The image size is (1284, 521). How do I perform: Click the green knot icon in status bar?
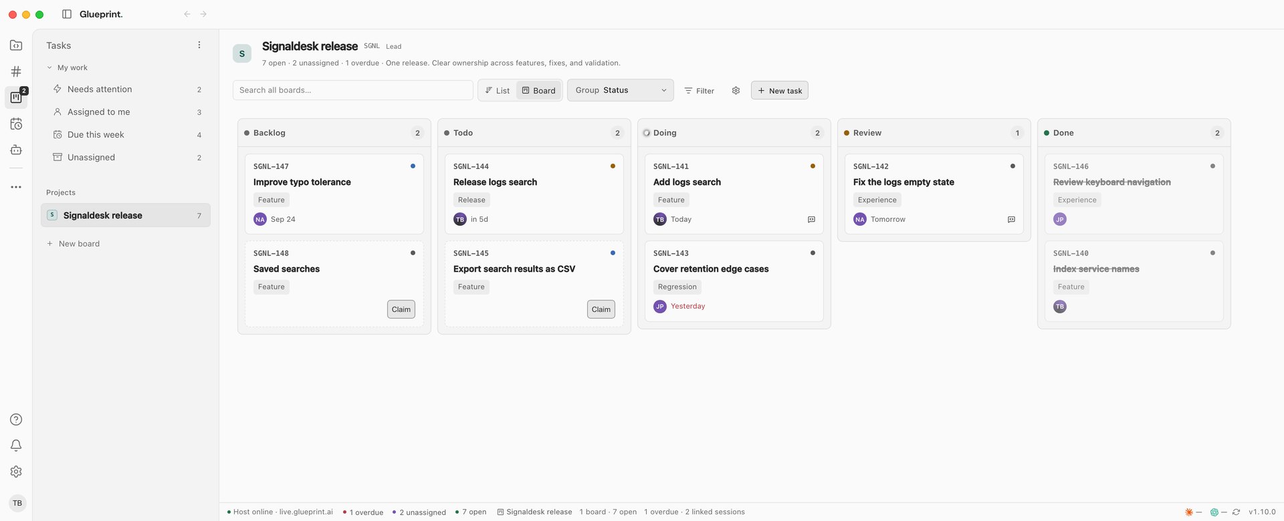pyautogui.click(x=1214, y=512)
